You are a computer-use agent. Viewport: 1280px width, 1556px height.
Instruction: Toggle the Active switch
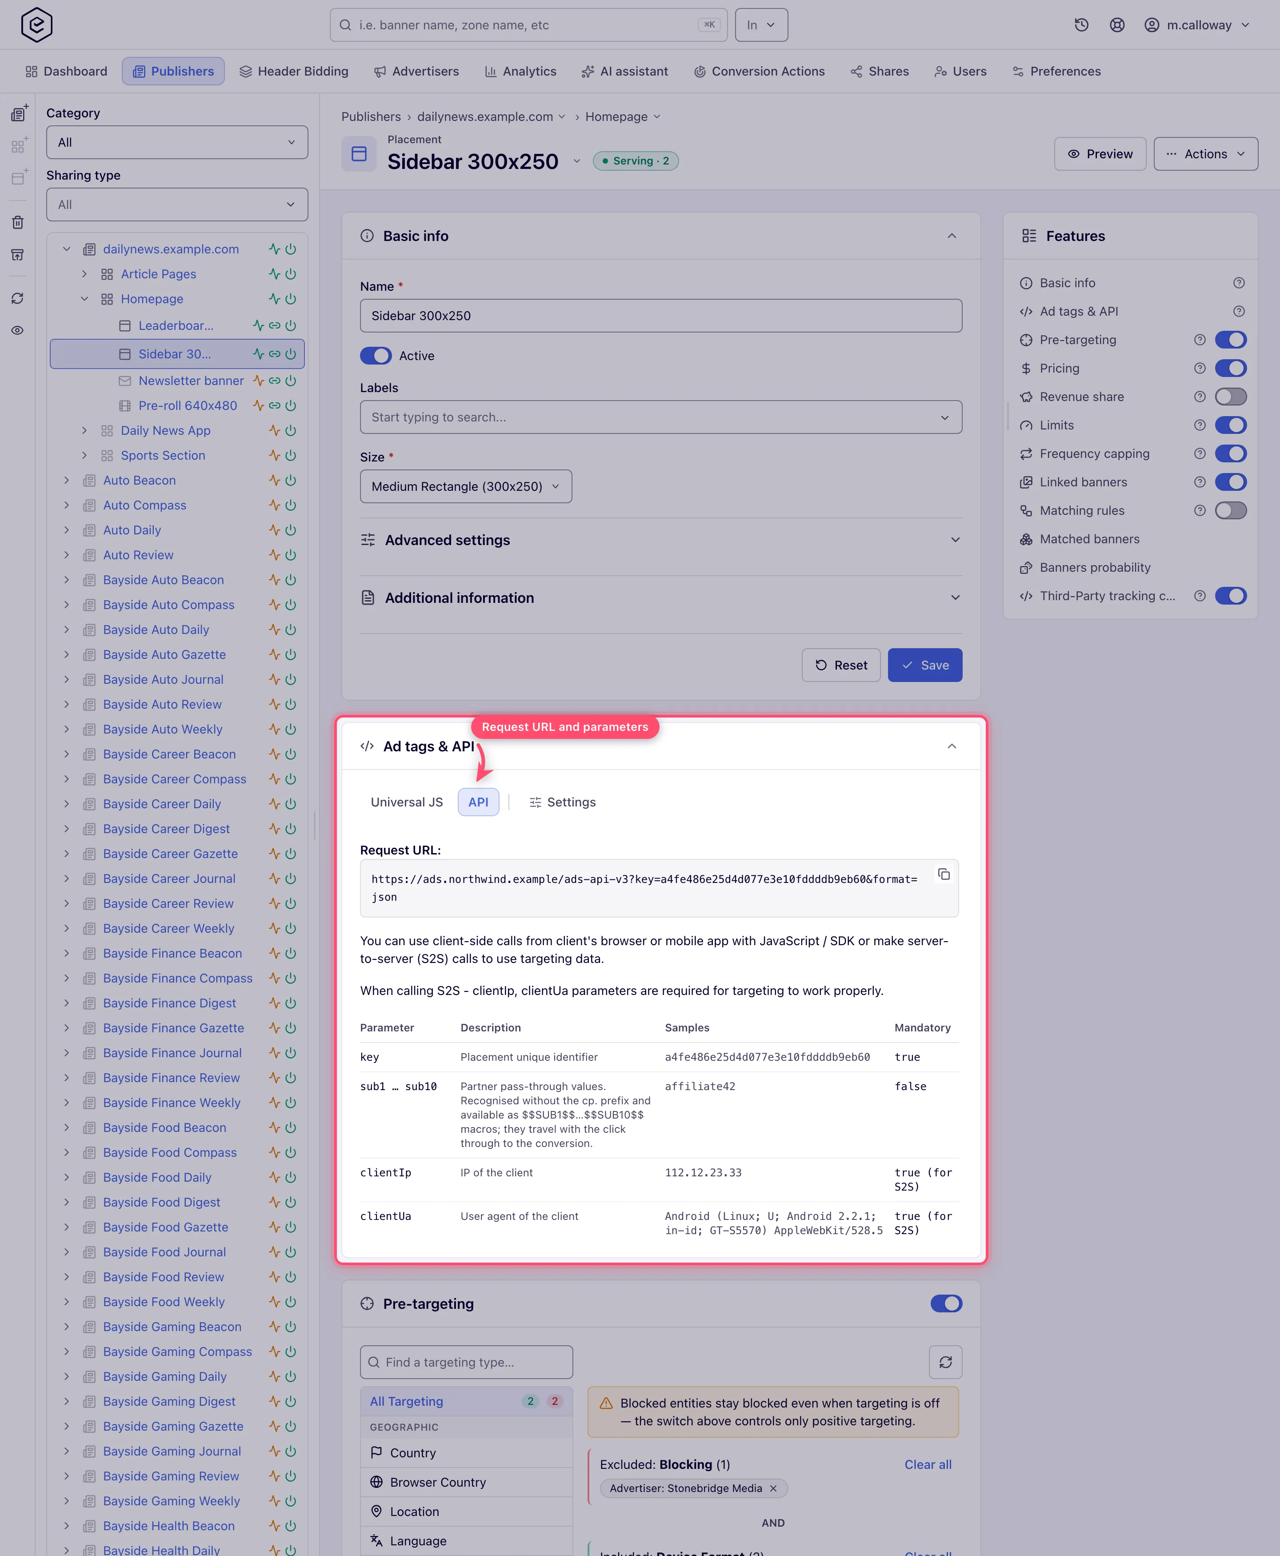click(x=375, y=356)
